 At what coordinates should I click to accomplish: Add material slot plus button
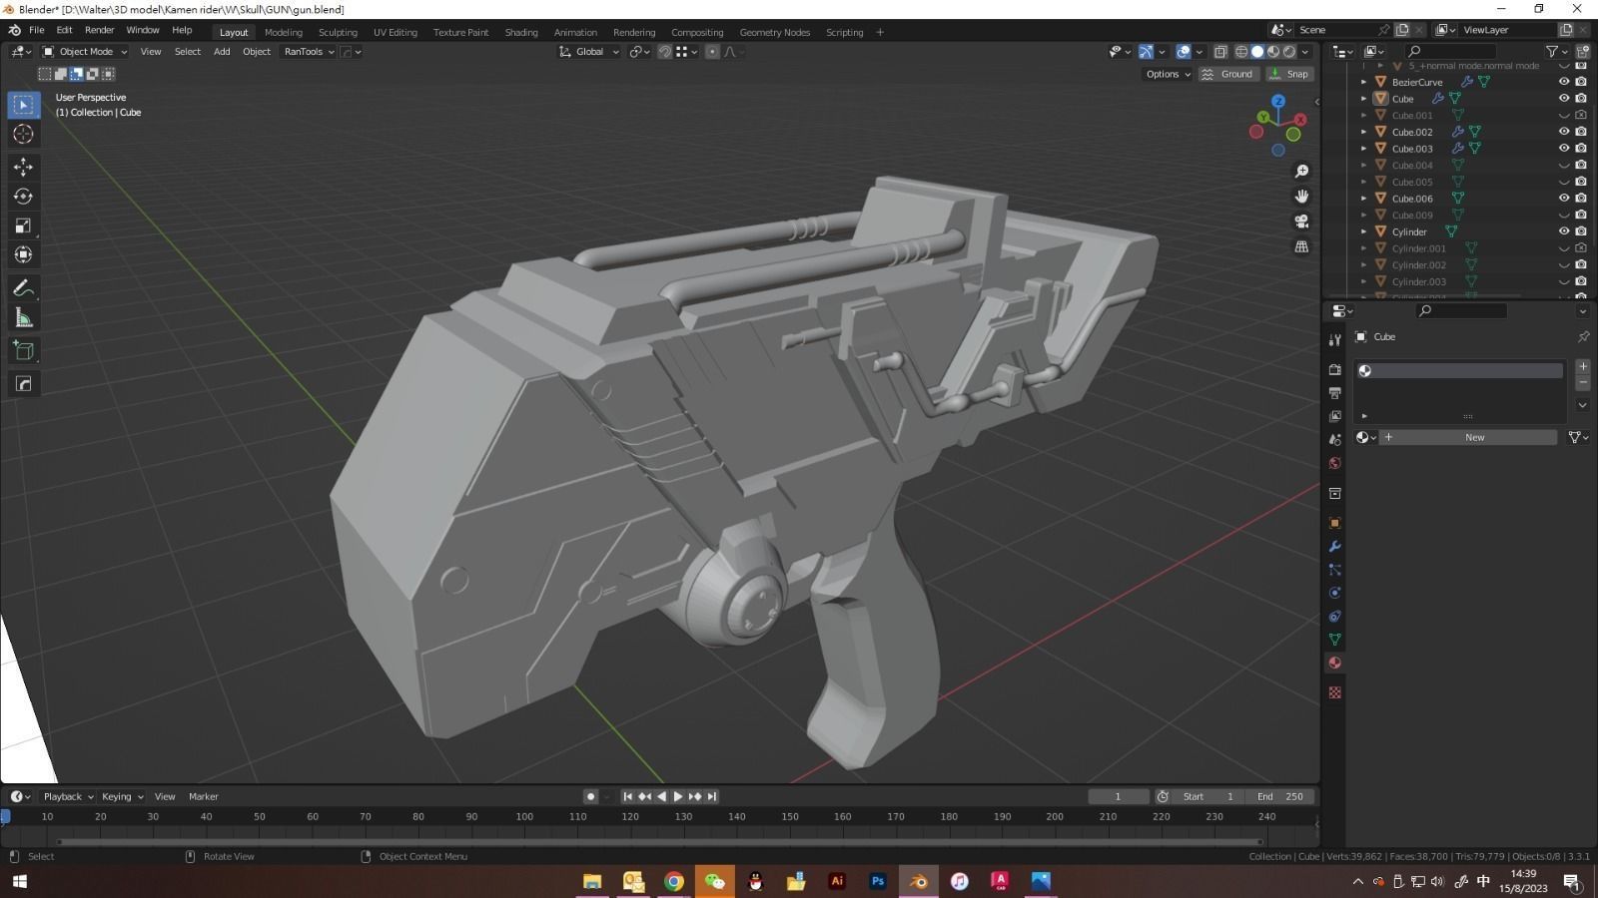(x=1583, y=366)
